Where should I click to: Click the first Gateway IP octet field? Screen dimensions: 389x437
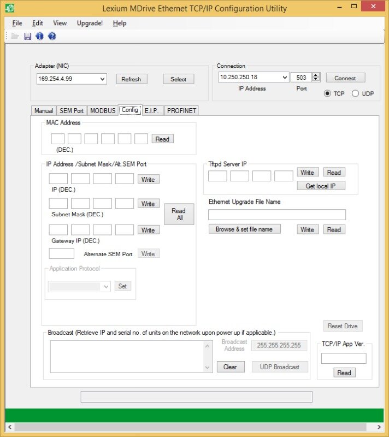click(x=58, y=230)
